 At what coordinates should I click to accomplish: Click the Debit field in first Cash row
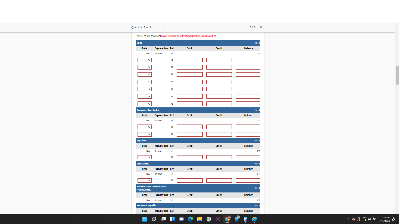pyautogui.click(x=190, y=60)
